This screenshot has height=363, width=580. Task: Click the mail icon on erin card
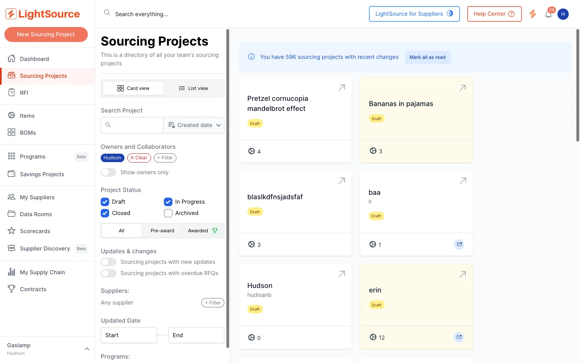click(x=459, y=337)
